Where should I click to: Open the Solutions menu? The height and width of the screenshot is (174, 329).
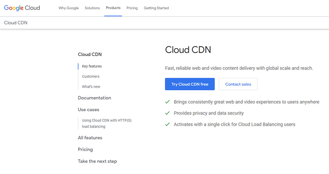pyautogui.click(x=92, y=8)
